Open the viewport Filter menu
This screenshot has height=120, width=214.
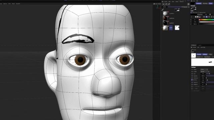click(x=9, y=4)
